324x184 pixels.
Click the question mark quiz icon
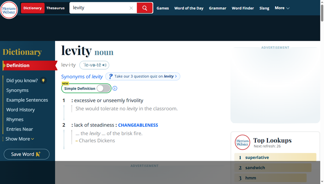[111, 76]
